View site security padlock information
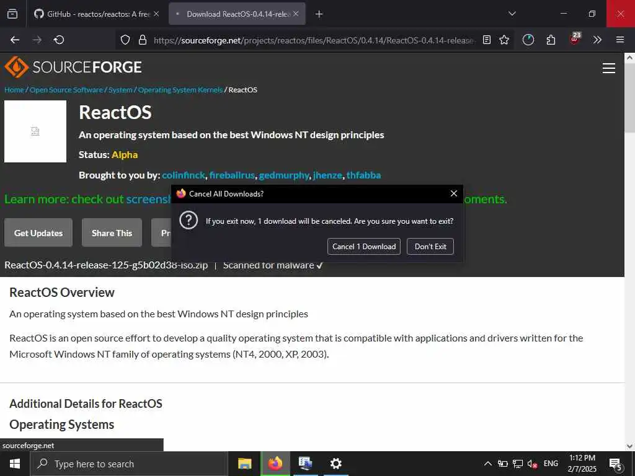 (142, 40)
